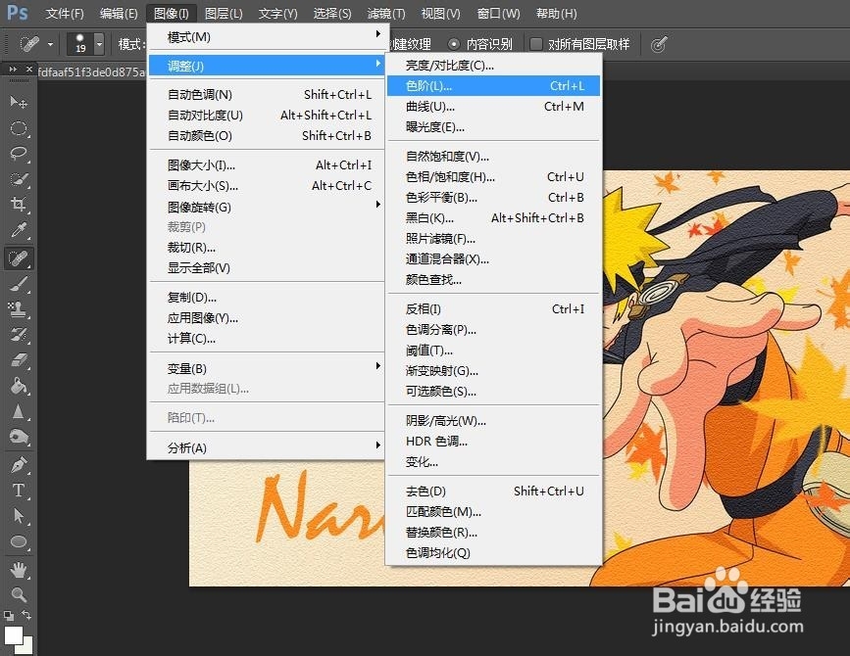This screenshot has width=850, height=656.
Task: Click 画布大小(S)... menu item
Action: (x=266, y=185)
